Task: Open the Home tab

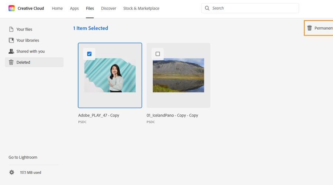Action: click(x=57, y=9)
